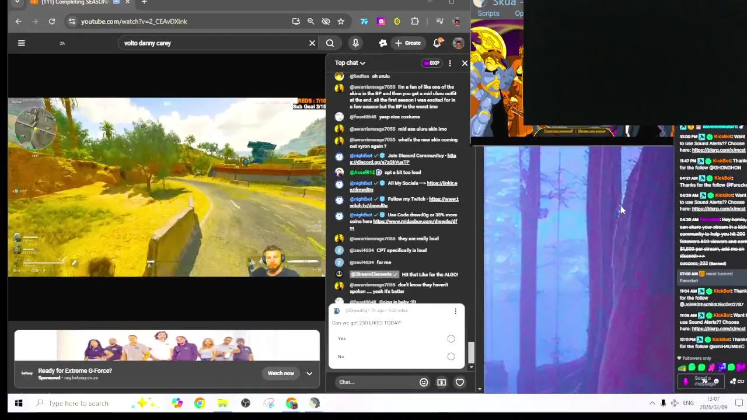Open the YouTube guide hamburger menu
The height and width of the screenshot is (420, 747).
(x=21, y=43)
